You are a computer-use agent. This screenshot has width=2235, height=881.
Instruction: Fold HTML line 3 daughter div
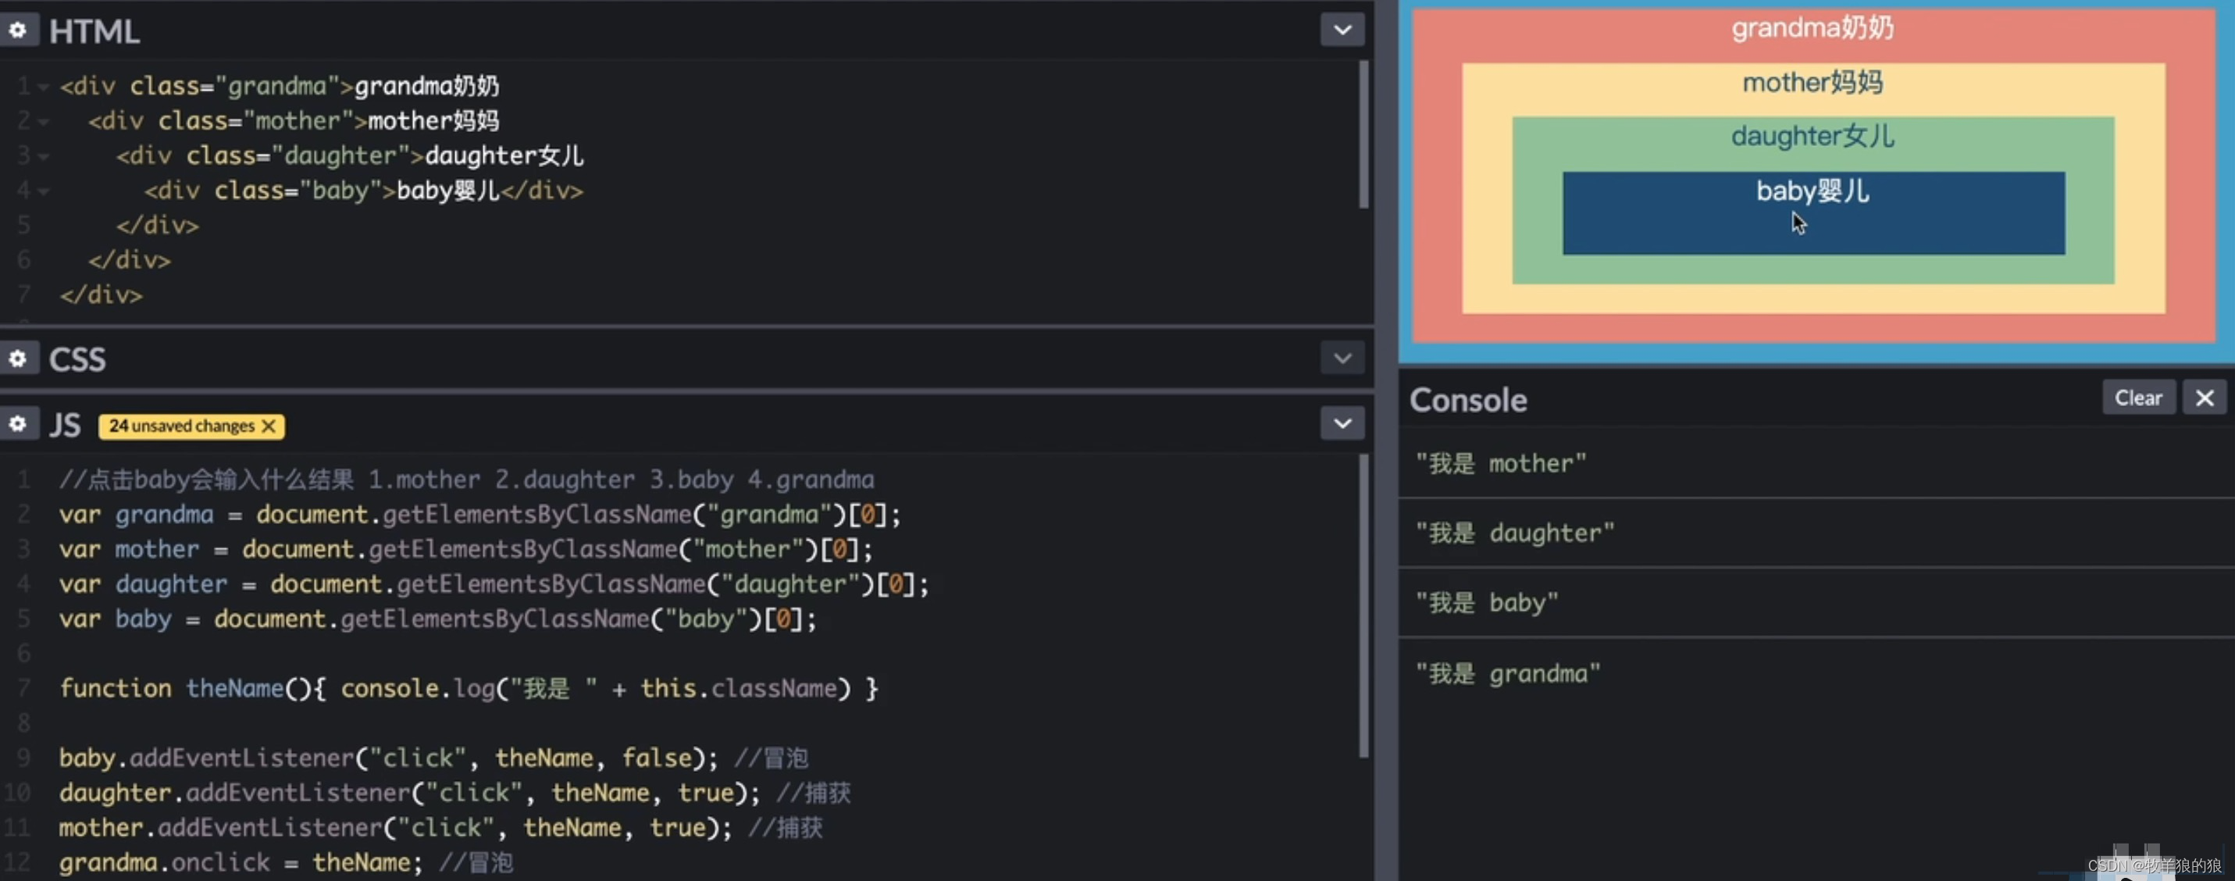44,156
